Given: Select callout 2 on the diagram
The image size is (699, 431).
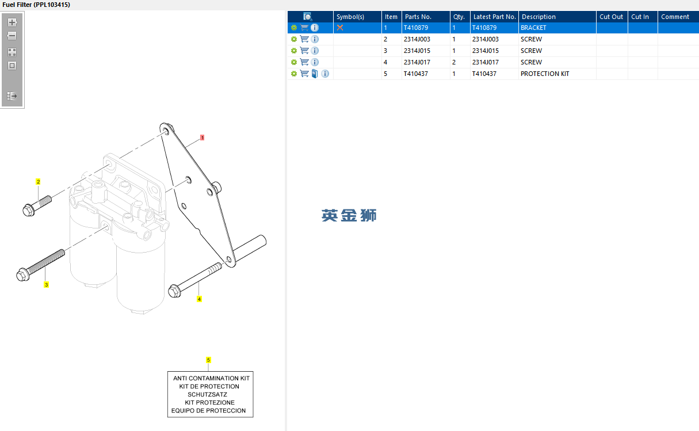Looking at the screenshot, I should coord(39,182).
